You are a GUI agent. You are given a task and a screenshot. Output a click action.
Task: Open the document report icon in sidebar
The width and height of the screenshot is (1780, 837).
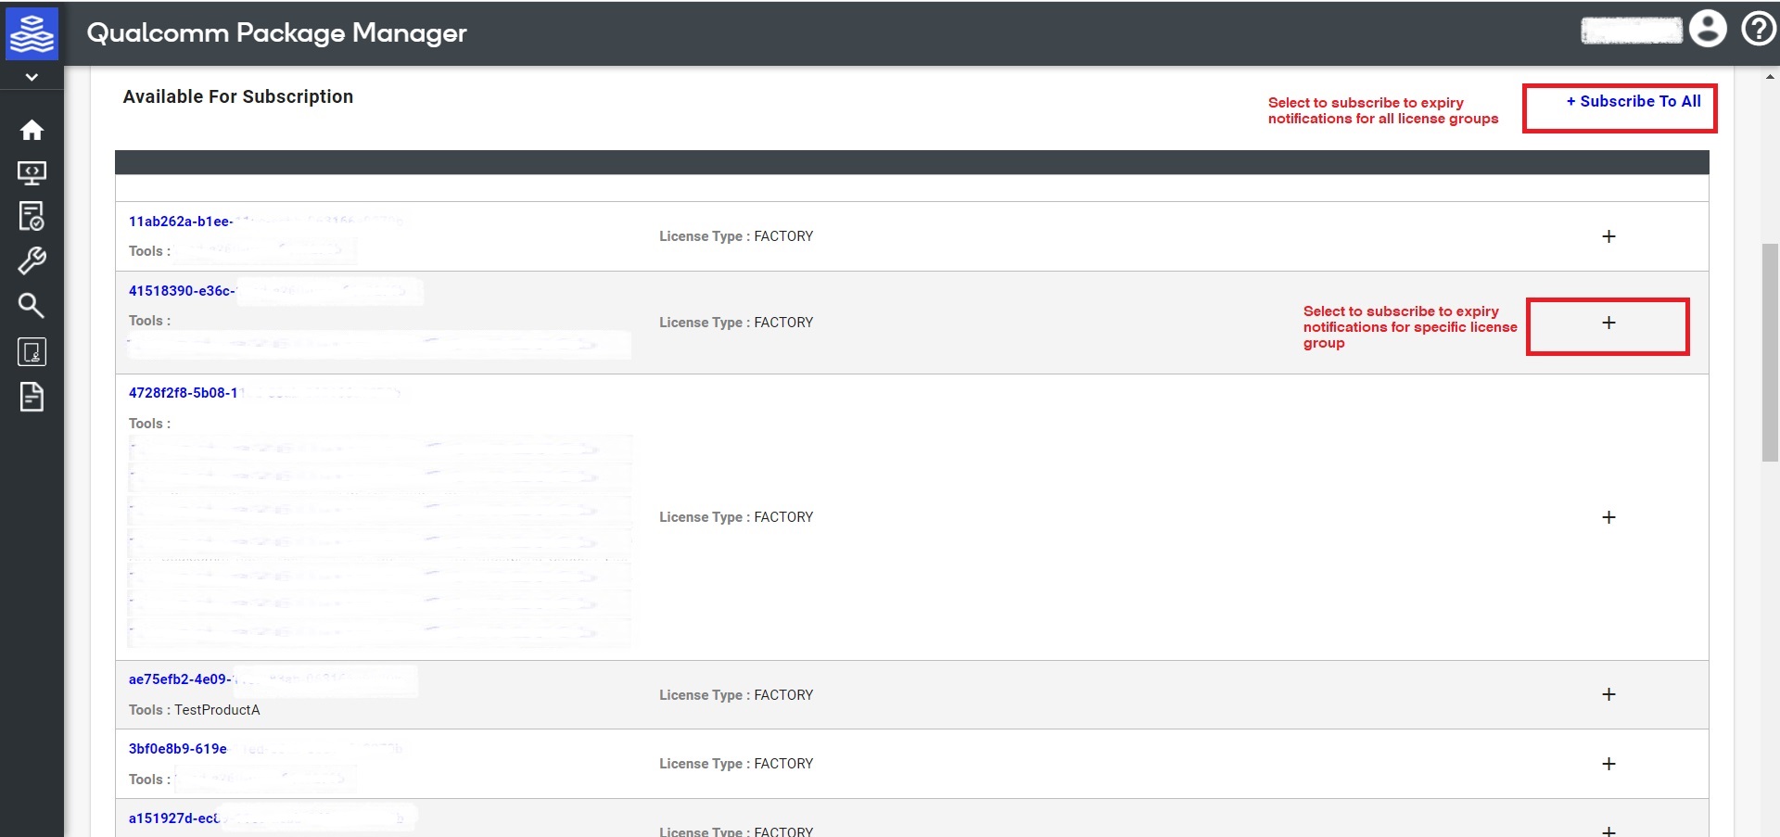pyautogui.click(x=32, y=397)
